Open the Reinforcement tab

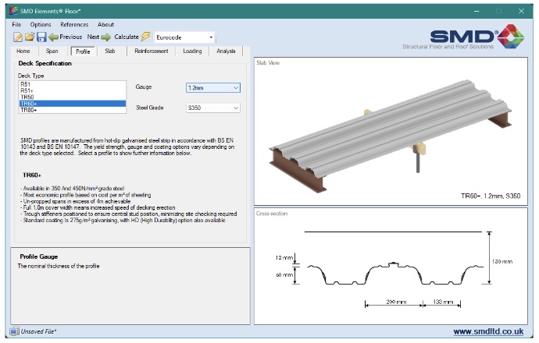[152, 51]
